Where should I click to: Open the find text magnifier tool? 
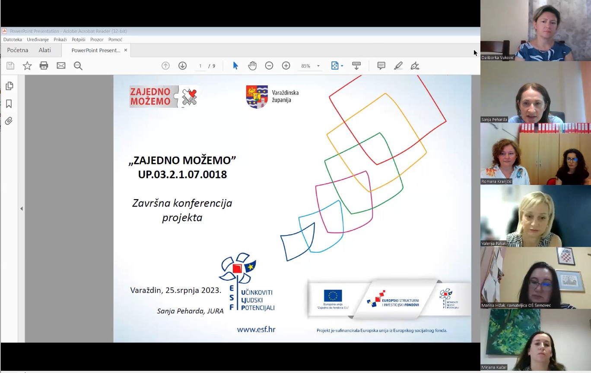pos(78,66)
